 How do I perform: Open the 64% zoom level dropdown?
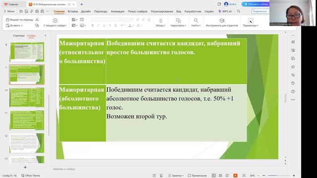coord(254,176)
